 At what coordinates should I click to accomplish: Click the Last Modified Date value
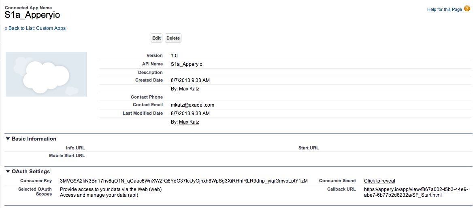[190, 113]
